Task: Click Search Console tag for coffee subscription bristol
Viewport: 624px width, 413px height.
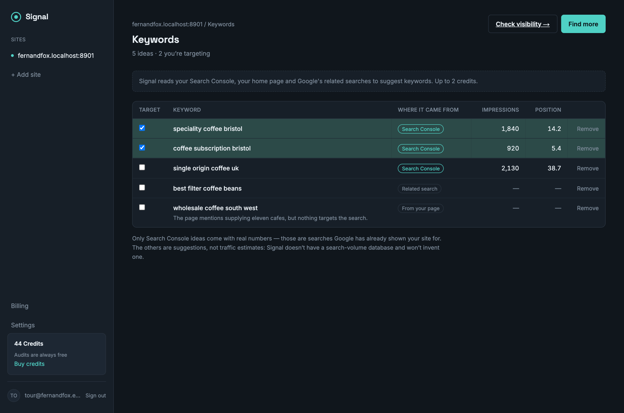Action: (421, 148)
